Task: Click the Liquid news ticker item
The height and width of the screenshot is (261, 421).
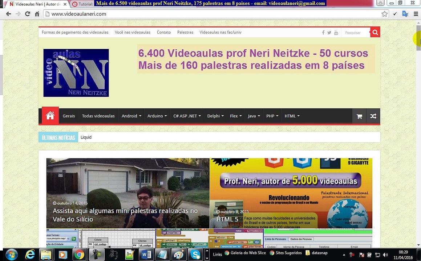Action: pos(86,137)
